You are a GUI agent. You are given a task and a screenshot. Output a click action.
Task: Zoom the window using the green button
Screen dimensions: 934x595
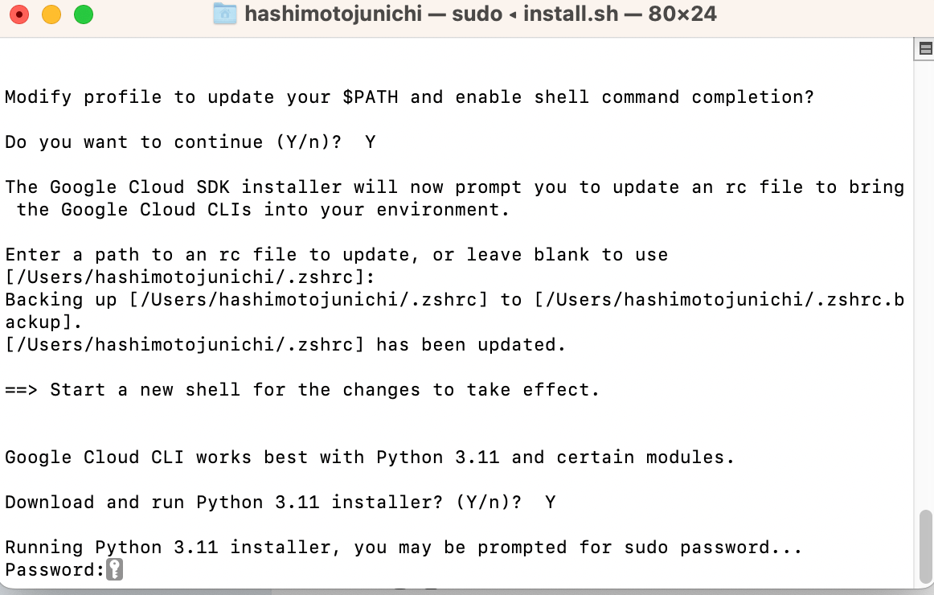(83, 14)
